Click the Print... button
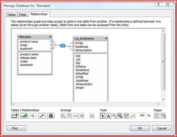This screenshot has width=177, height=137. point(16,128)
